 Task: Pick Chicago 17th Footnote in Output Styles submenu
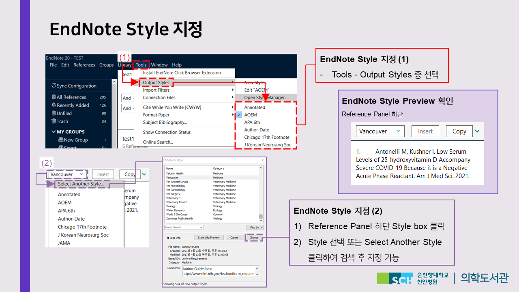[266, 137]
